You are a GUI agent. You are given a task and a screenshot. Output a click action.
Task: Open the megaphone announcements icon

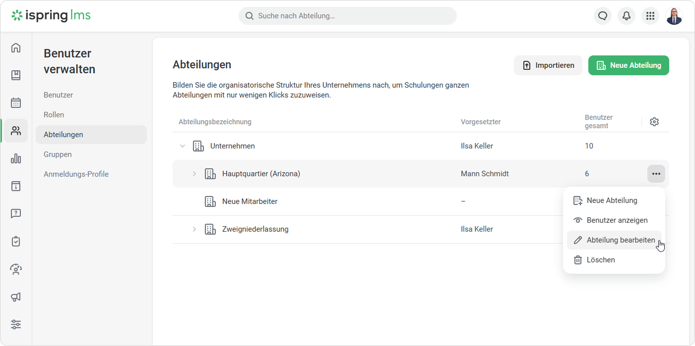[x=16, y=297]
